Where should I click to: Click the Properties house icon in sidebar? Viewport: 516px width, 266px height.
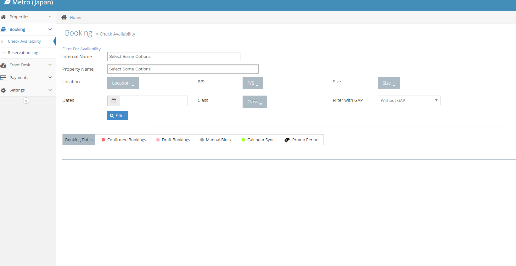point(3,17)
